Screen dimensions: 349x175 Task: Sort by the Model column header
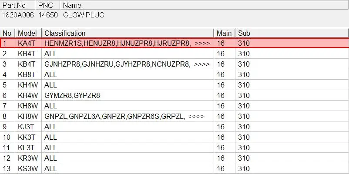point(28,33)
